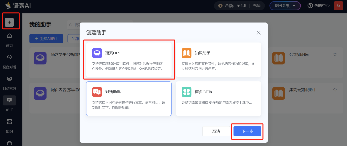Click the 余额 coin icon
The height and width of the screenshot is (146, 347).
pos(220,6)
